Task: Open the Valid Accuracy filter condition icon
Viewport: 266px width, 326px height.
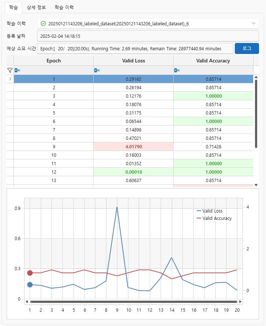Action: (x=176, y=70)
